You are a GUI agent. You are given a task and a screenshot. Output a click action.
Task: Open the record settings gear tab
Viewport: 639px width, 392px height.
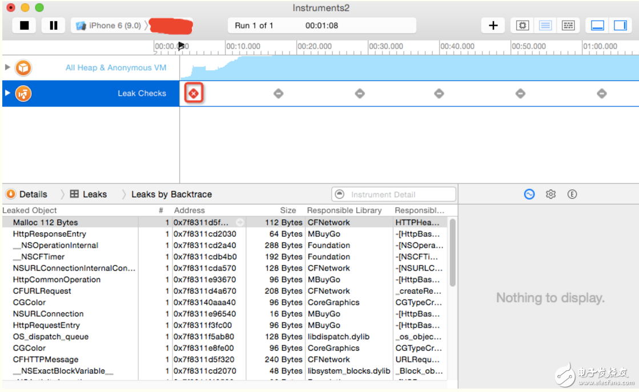[550, 195]
